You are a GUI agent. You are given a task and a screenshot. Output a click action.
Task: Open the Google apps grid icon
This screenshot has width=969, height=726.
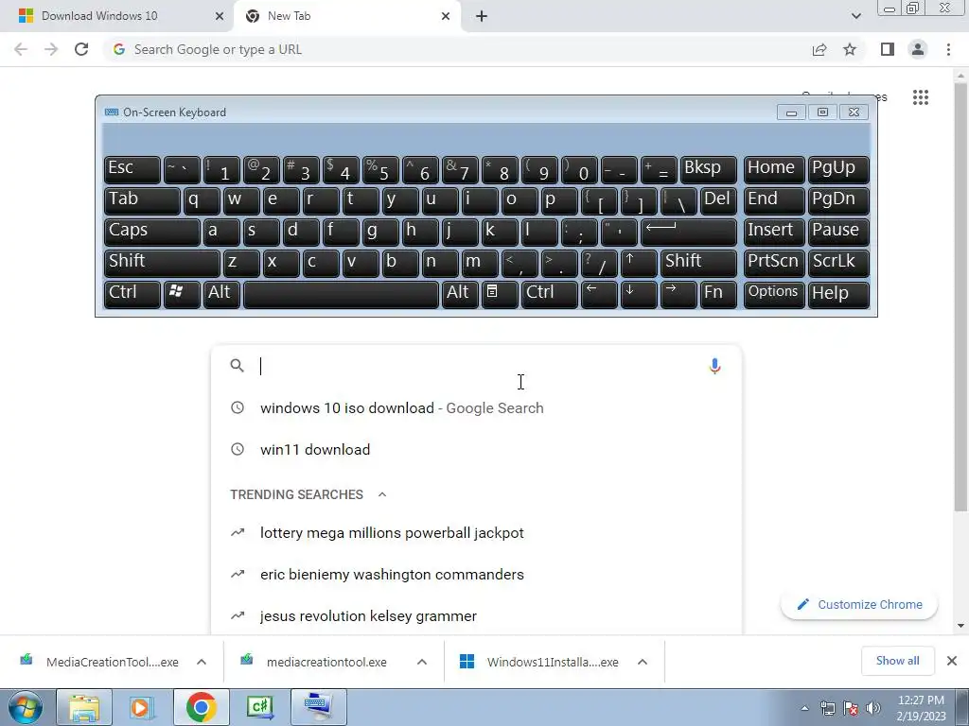921,97
